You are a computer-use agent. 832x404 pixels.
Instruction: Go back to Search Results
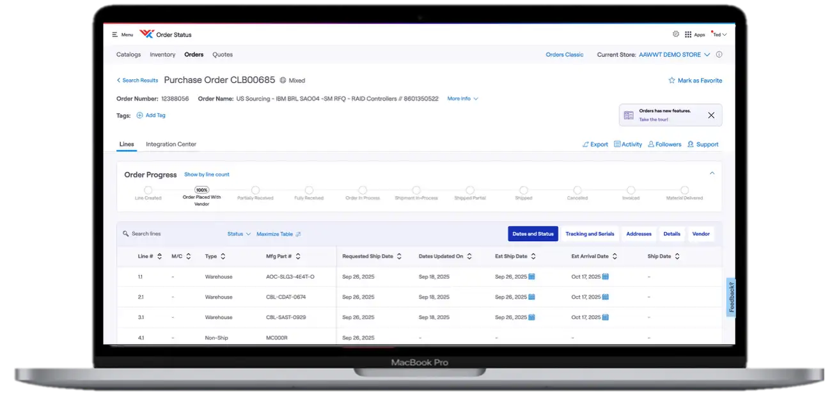[137, 81]
